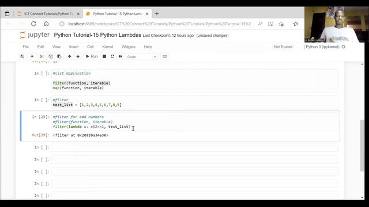Open the Kernel menu
Viewport: 369px width, 207px height.
coord(108,47)
